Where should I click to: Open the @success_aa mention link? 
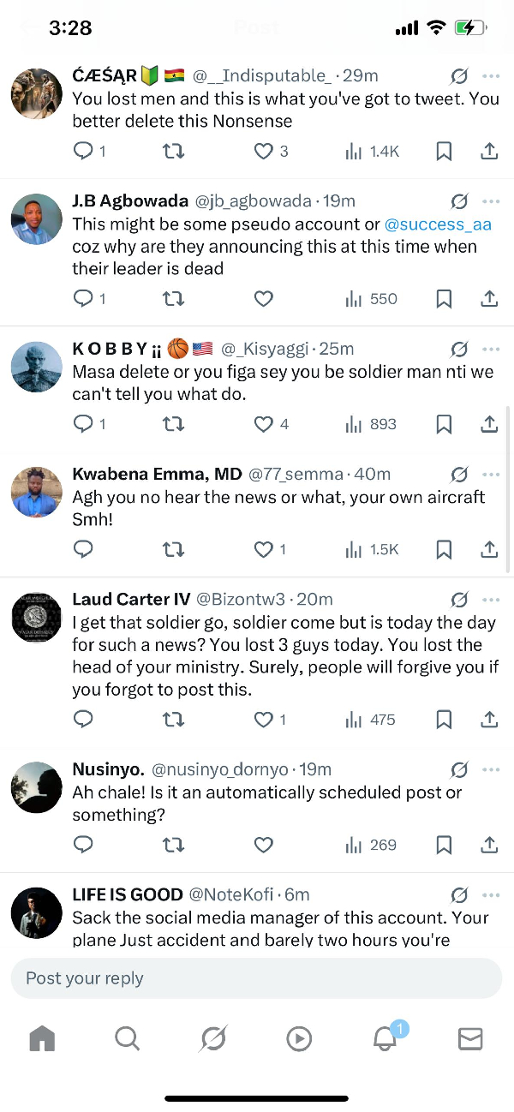point(438,224)
